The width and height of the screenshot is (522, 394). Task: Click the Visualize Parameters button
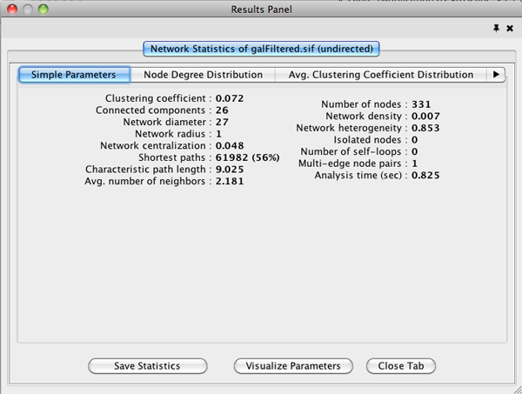pyautogui.click(x=293, y=366)
